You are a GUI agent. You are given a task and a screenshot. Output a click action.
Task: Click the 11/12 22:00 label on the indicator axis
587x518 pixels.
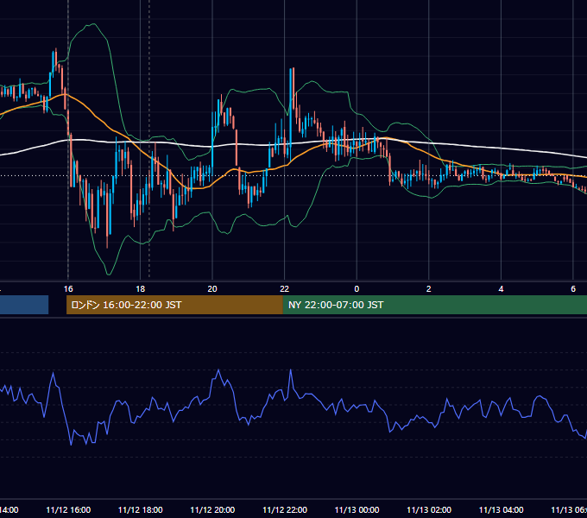(285, 510)
